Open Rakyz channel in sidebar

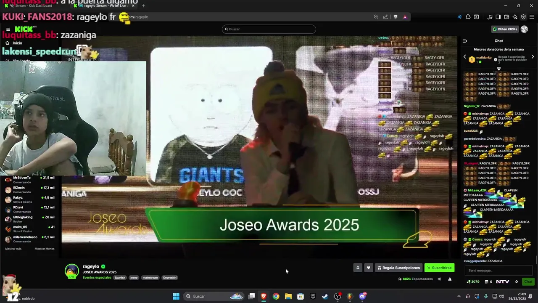29,199
